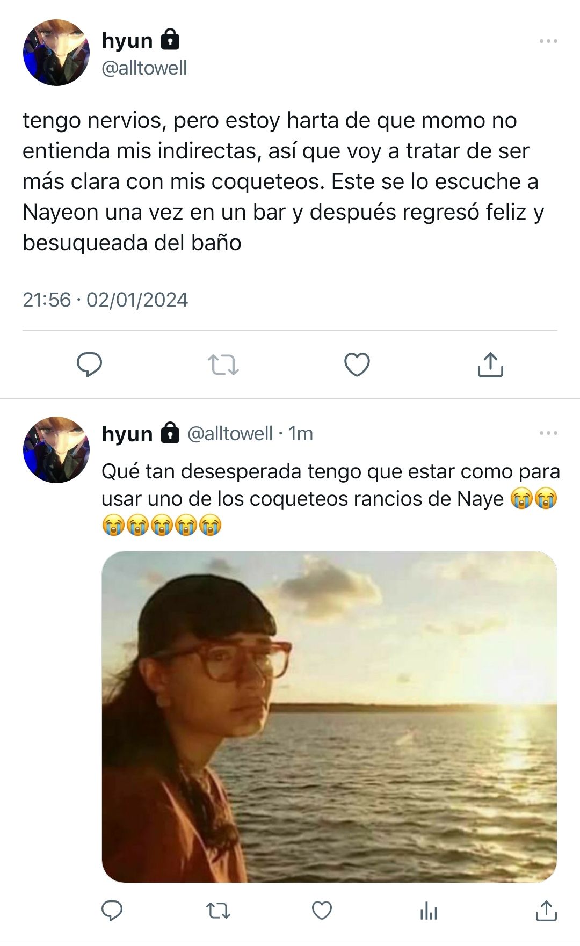
Task: Retweet the reply tweet with the image
Action: tap(219, 911)
